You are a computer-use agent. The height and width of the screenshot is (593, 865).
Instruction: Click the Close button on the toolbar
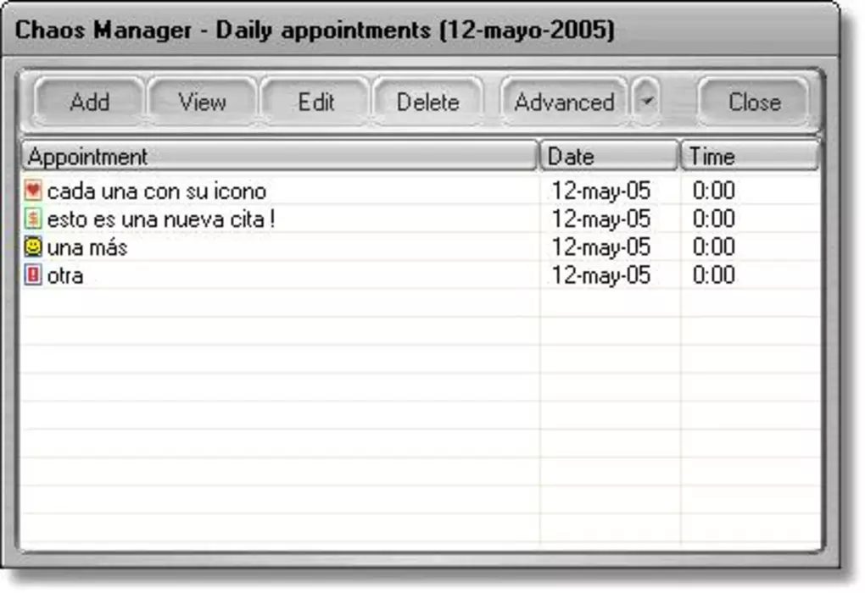pos(753,102)
